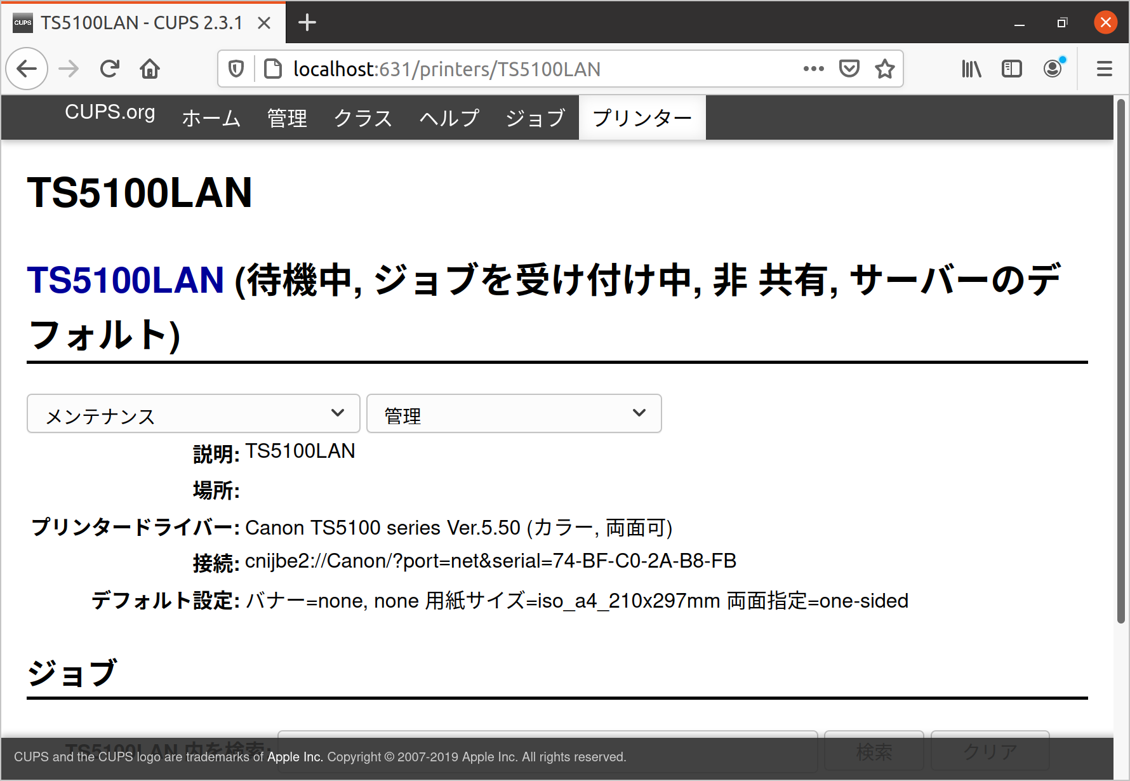
Task: Open the クラス page
Action: 363,118
